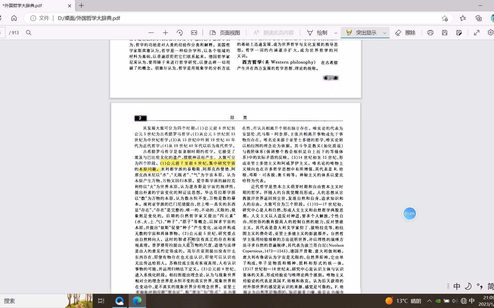
Task: Open the favorites list
Action: pyautogui.click(x=463, y=18)
